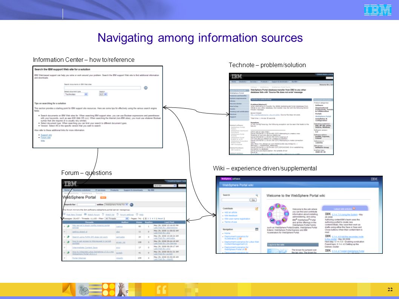
Task: Click Help link in Forum toolbar
Action: tap(141, 215)
